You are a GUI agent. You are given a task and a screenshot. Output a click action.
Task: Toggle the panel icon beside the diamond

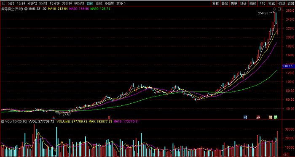pos(279,9)
